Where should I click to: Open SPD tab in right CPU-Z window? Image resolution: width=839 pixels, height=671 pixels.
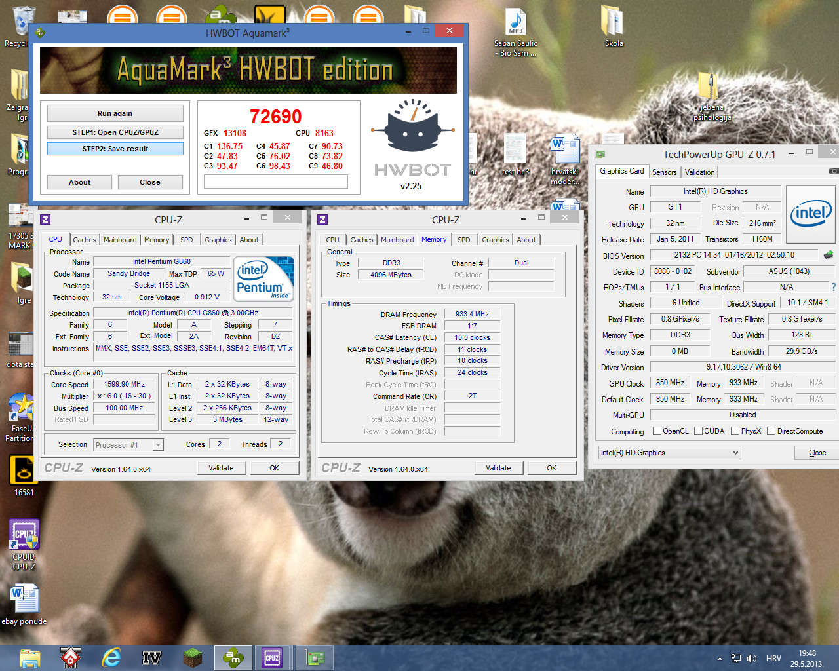464,240
